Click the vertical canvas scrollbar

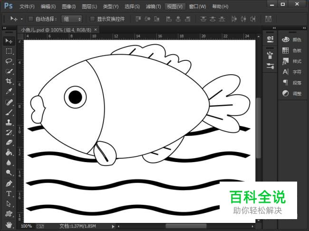(258, 127)
